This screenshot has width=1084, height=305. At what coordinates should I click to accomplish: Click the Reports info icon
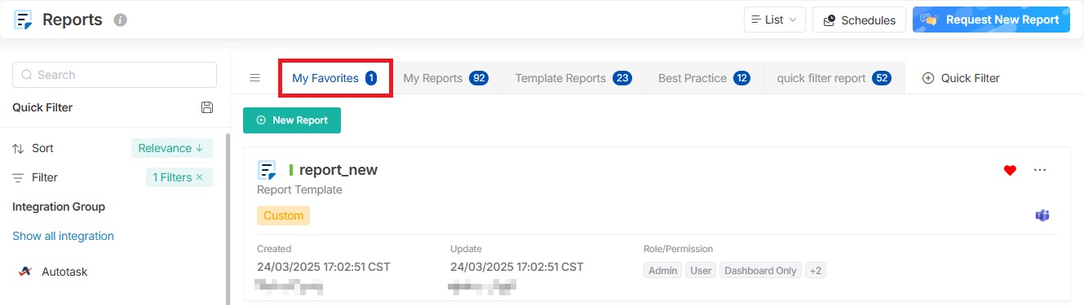click(121, 20)
